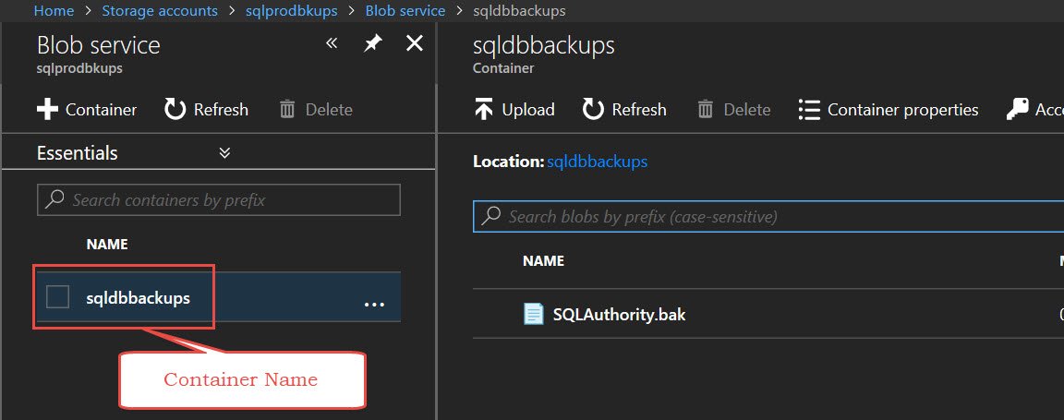Click the Delete trash icon in Blob service
Image resolution: width=1064 pixels, height=420 pixels.
pyautogui.click(x=288, y=110)
